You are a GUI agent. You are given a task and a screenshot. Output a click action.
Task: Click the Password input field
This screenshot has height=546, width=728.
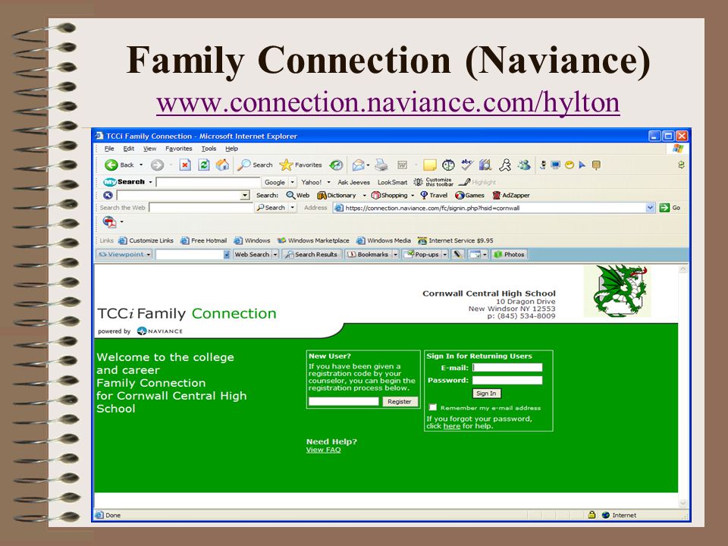pos(507,380)
